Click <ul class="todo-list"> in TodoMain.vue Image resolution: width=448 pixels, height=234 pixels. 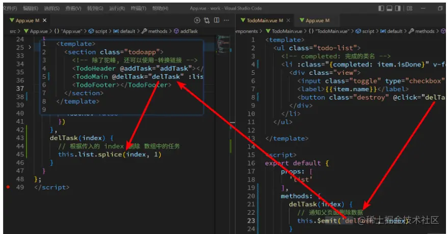pos(317,48)
